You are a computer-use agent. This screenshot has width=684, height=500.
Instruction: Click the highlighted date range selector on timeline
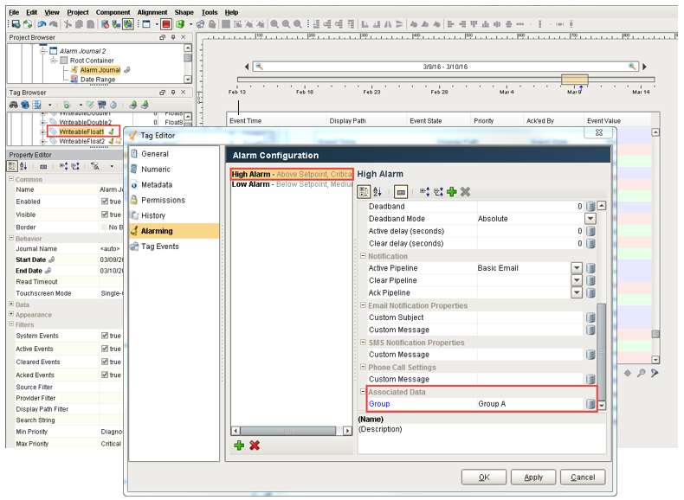pos(575,80)
